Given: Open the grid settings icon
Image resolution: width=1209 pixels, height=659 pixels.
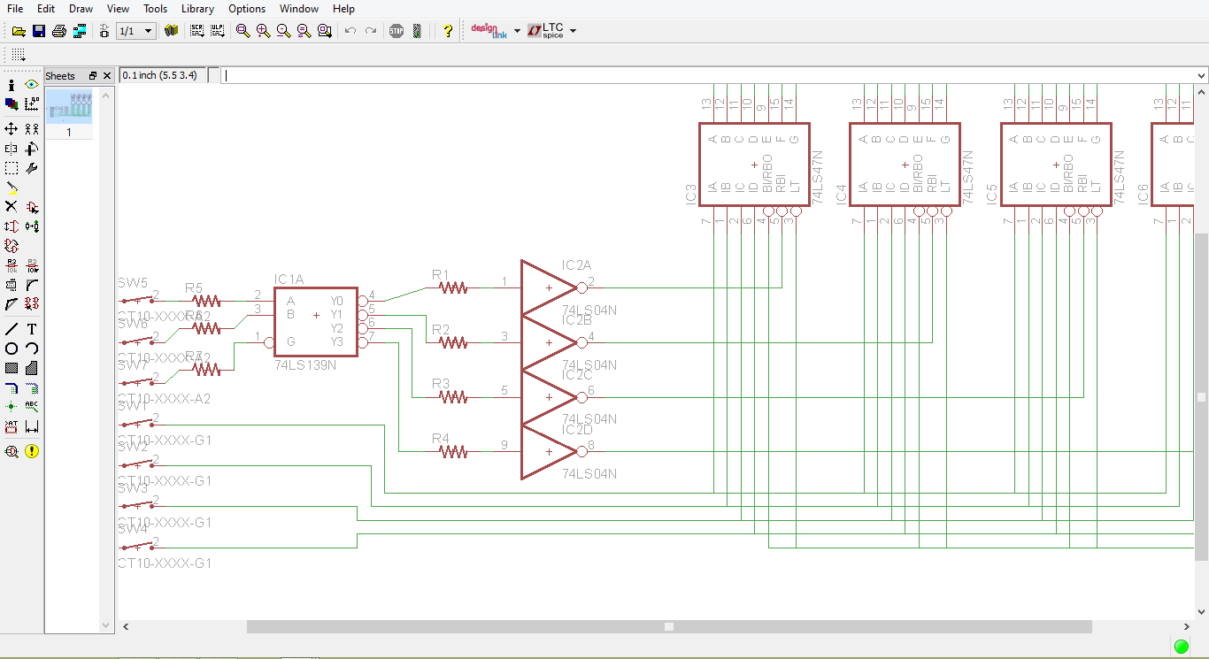Looking at the screenshot, I should (x=19, y=55).
